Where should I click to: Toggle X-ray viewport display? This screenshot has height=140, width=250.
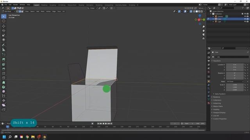(191, 11)
